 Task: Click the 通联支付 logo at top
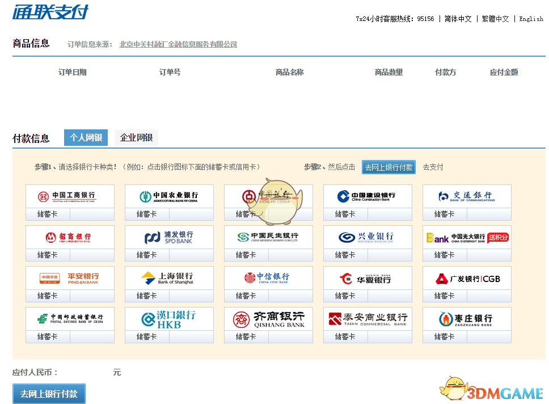tap(50, 12)
